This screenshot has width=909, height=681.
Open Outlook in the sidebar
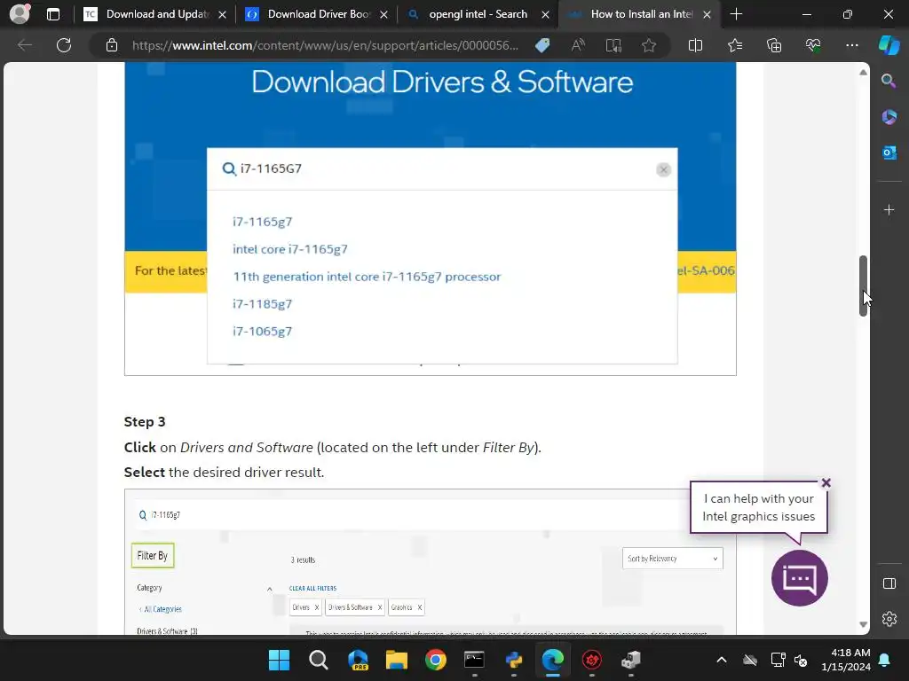(889, 153)
